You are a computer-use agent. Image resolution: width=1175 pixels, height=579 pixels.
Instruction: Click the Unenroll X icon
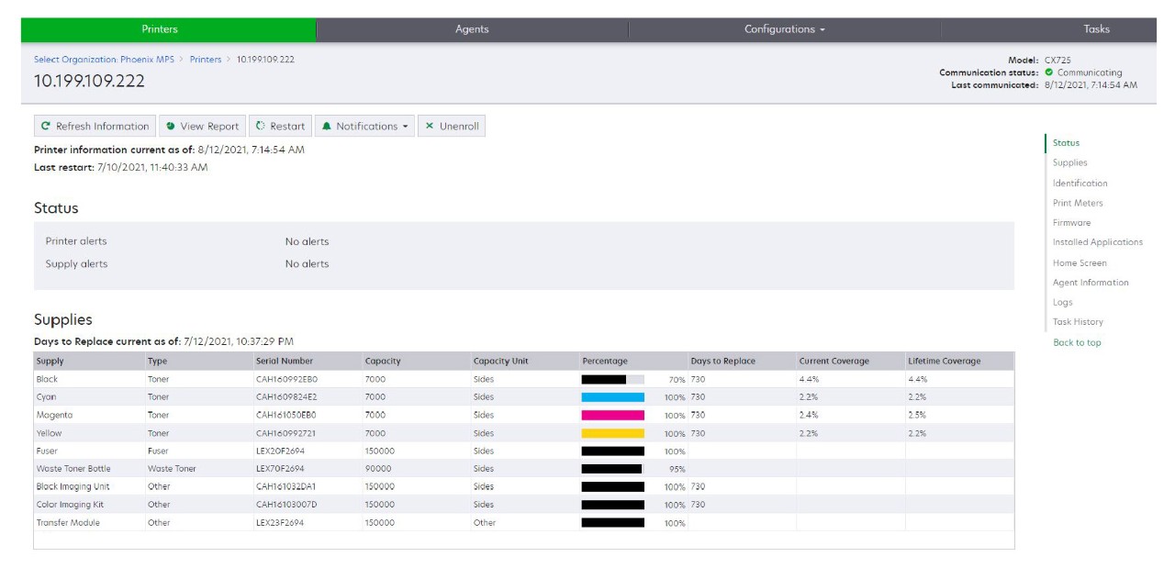430,127
